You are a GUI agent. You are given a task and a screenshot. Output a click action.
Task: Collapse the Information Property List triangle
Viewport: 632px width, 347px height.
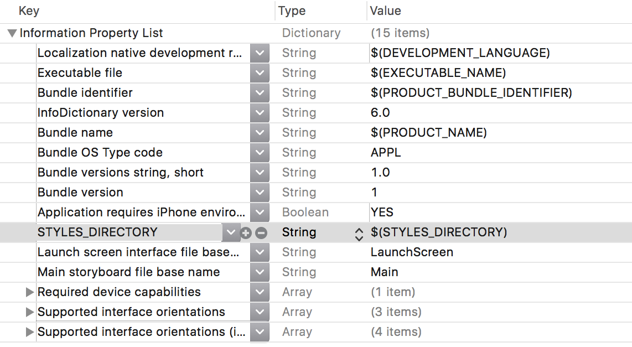point(12,33)
